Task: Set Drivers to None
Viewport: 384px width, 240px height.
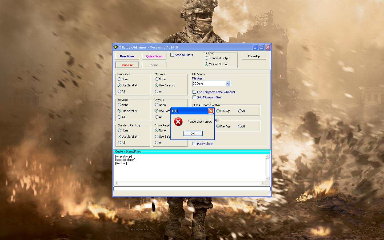Action: 157,105
